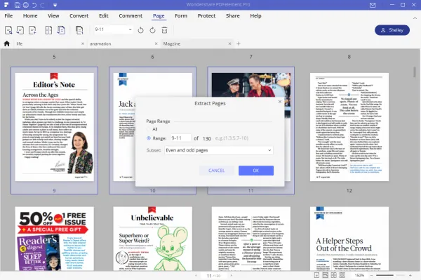
Task: Go to the Home screen icon
Action: coord(7,44)
